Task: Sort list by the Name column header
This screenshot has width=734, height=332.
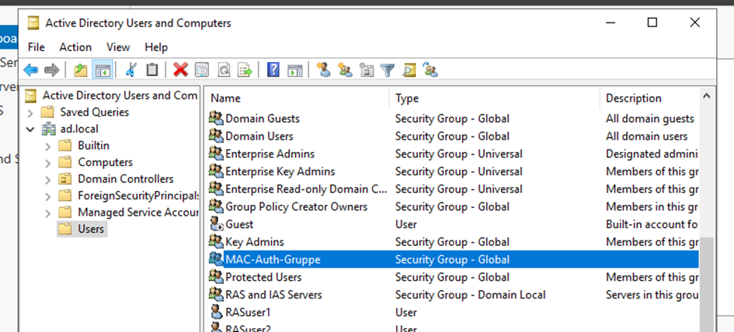Action: [x=295, y=99]
